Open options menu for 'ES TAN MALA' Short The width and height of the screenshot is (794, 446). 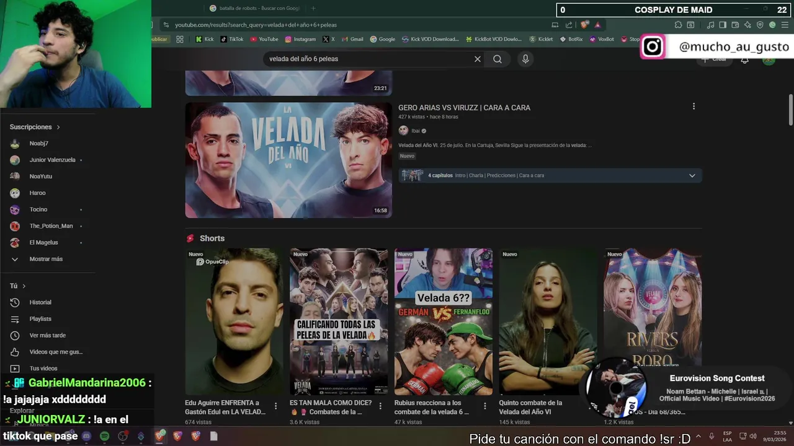(380, 406)
